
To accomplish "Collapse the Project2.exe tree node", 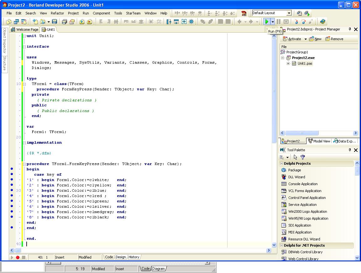I will pyautogui.click(x=282, y=58).
